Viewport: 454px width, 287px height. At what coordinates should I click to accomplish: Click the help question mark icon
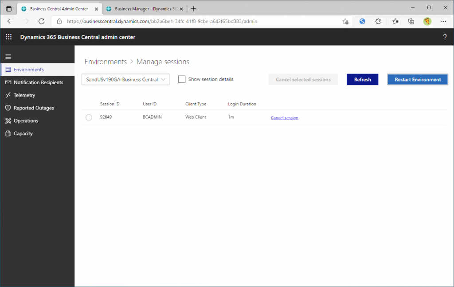[x=445, y=37]
